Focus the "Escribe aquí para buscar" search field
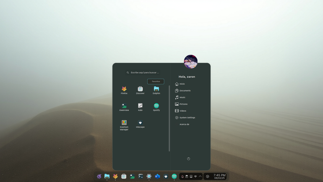 pyautogui.click(x=143, y=73)
